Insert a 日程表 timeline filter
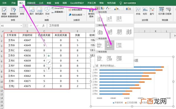The height and width of the screenshot is (109, 176). [x=168, y=11]
